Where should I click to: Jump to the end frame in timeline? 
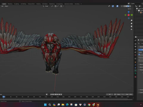click(61, 95)
